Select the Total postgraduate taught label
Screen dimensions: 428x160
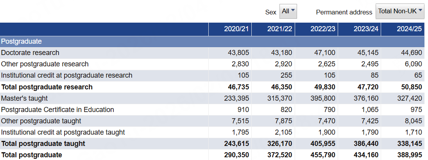pyautogui.click(x=43, y=144)
